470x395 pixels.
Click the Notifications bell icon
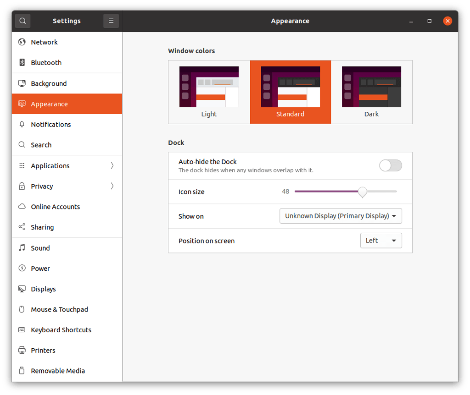coord(22,125)
